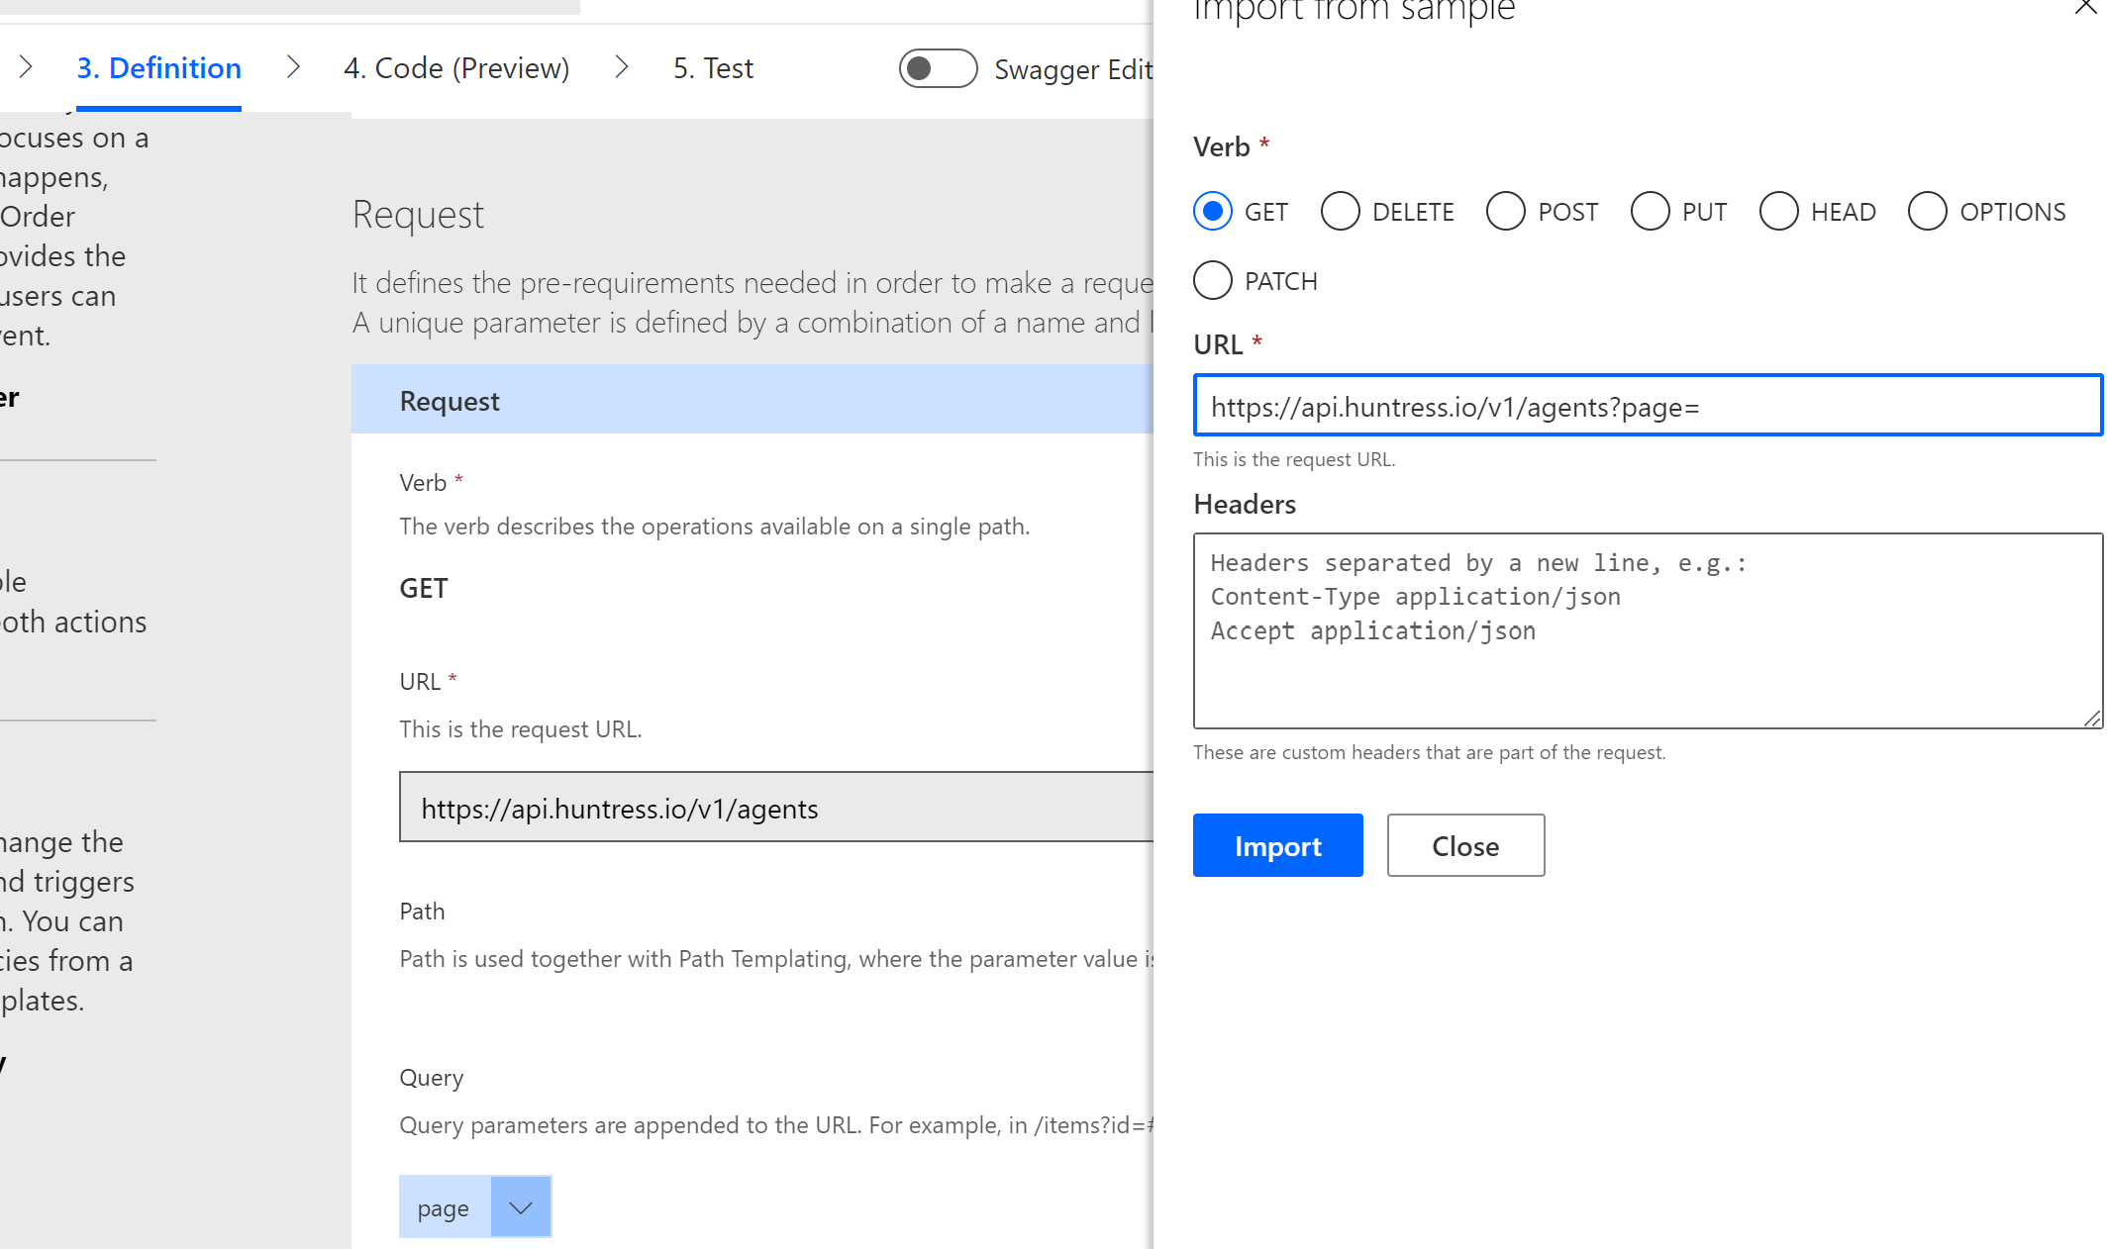Pick the HEAD verb option
Viewport: 2107px width, 1249px height.
click(x=1779, y=212)
